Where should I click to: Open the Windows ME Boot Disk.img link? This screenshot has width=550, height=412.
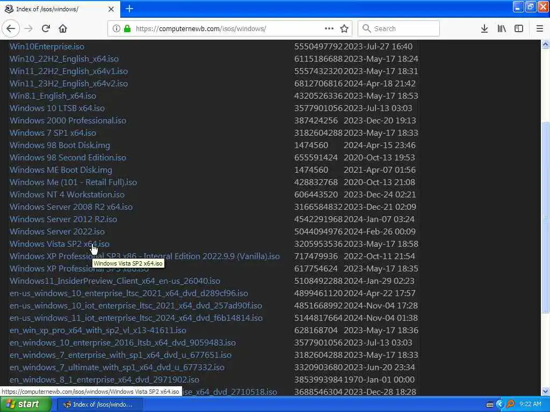coord(61,170)
